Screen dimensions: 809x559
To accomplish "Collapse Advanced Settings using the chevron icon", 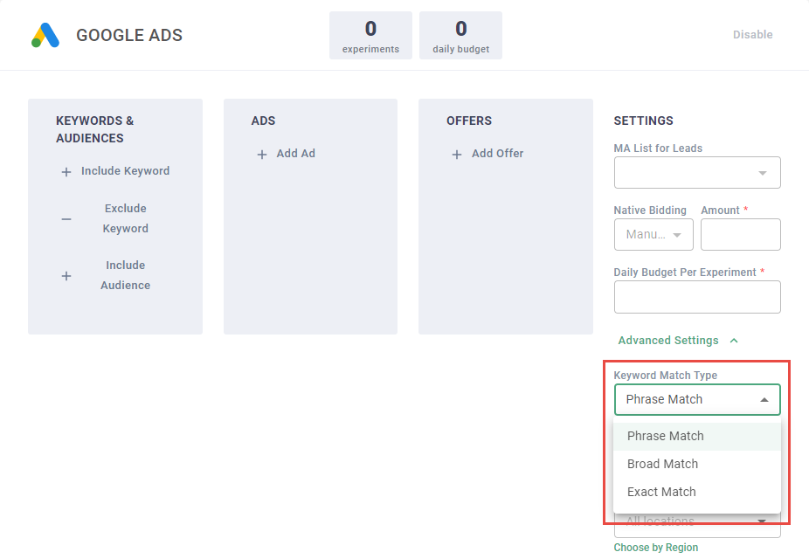I will [734, 341].
